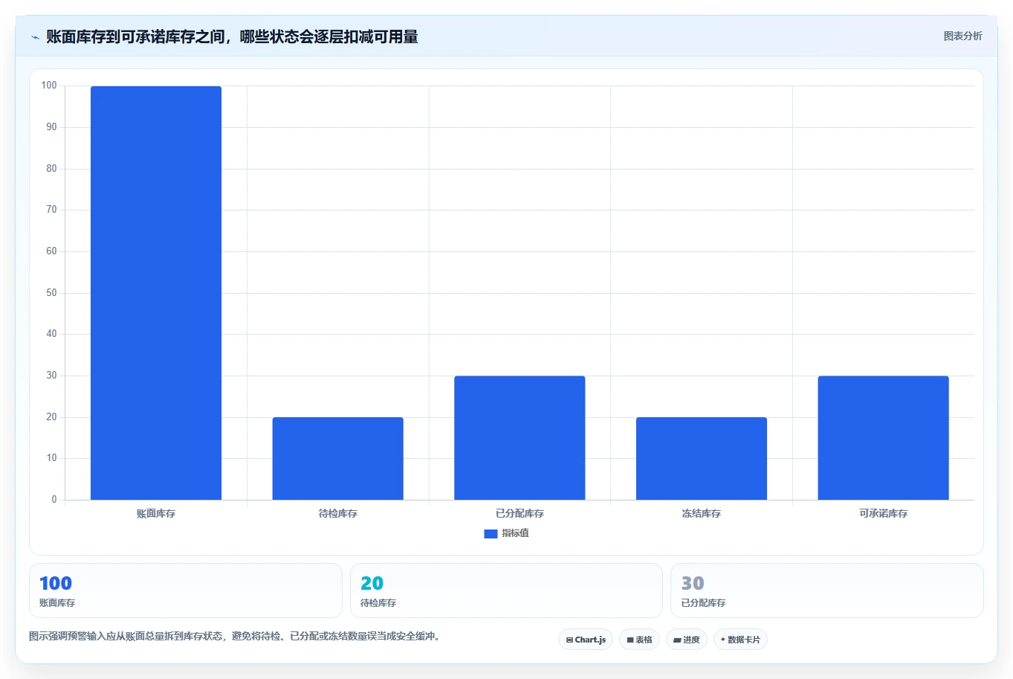Click the Chart.js tag chip

click(x=586, y=640)
